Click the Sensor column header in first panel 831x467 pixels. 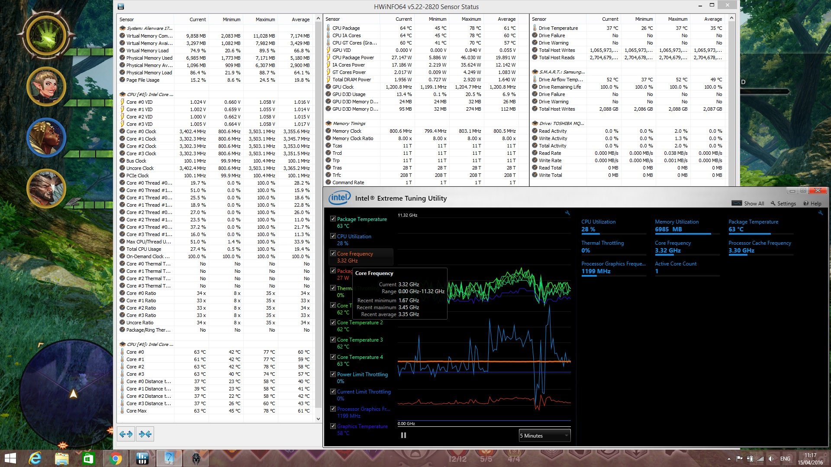pos(145,19)
